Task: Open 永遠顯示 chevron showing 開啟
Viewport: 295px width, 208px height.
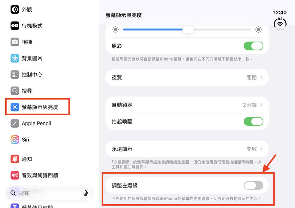Action: coord(261,149)
